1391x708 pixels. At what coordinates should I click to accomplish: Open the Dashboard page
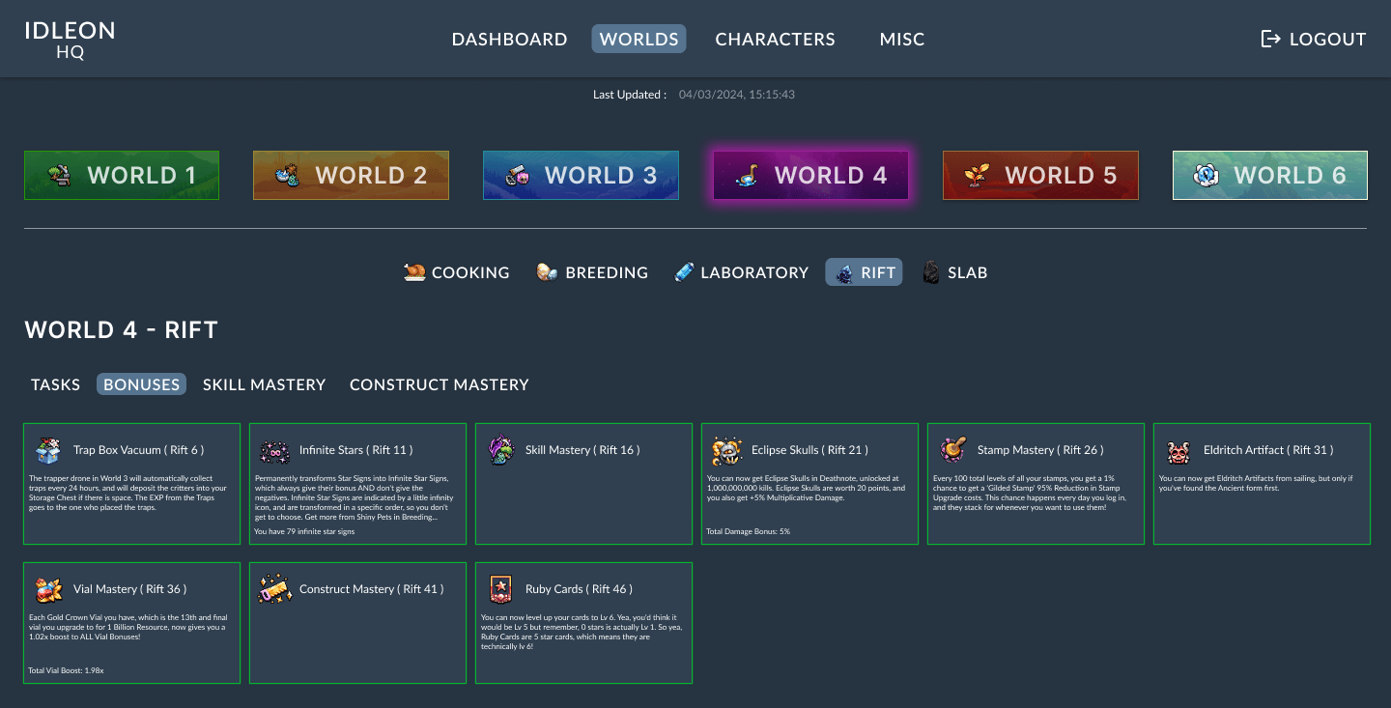510,40
